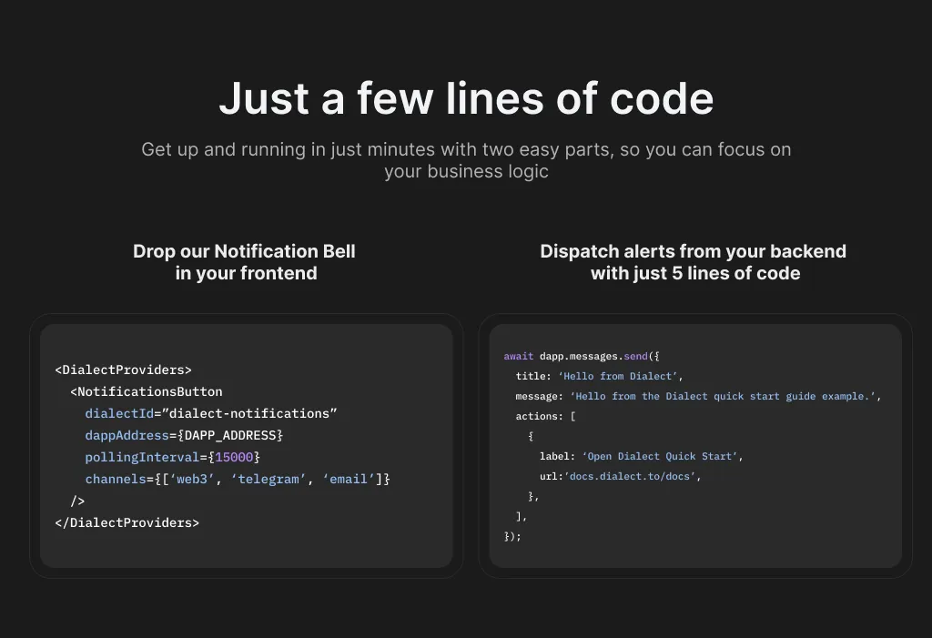Click the closing '});' code line

pyautogui.click(x=512, y=536)
